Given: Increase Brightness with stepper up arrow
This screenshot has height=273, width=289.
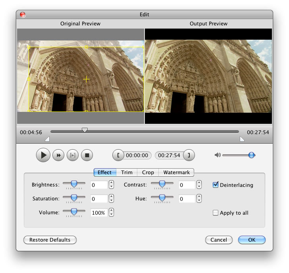Looking at the screenshot, I should pyautogui.click(x=111, y=183).
